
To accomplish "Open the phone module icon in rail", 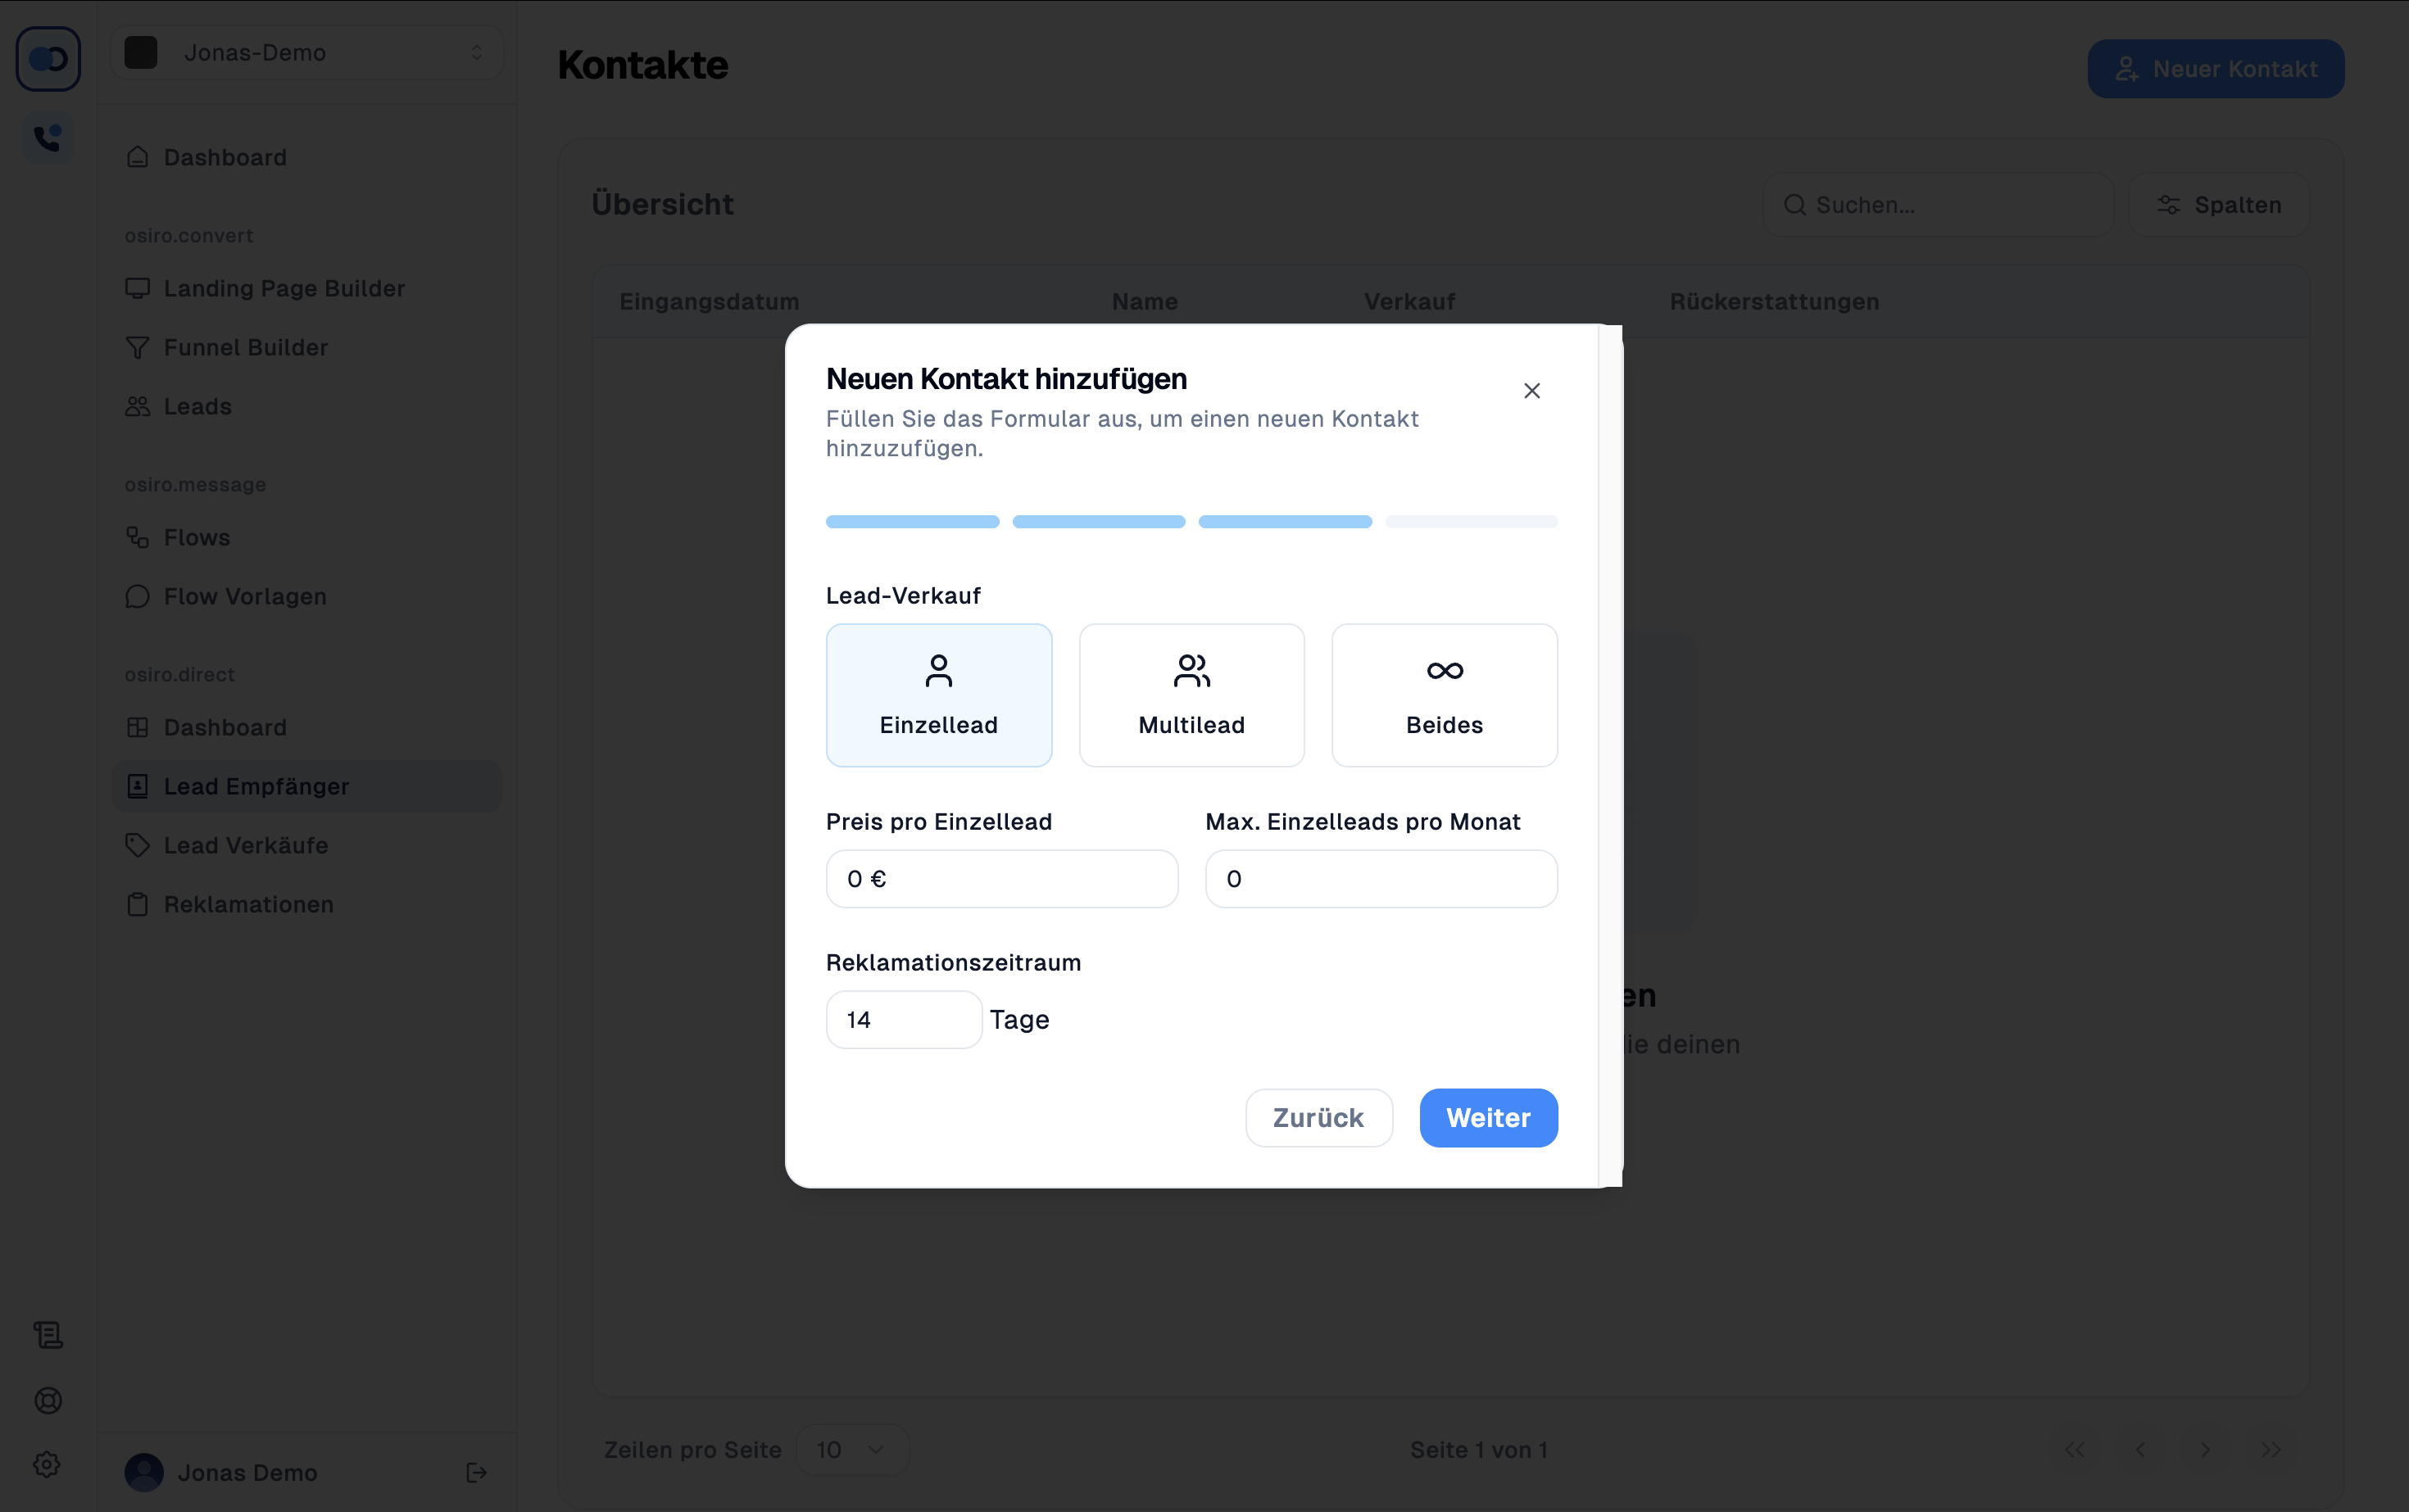I will 48,137.
